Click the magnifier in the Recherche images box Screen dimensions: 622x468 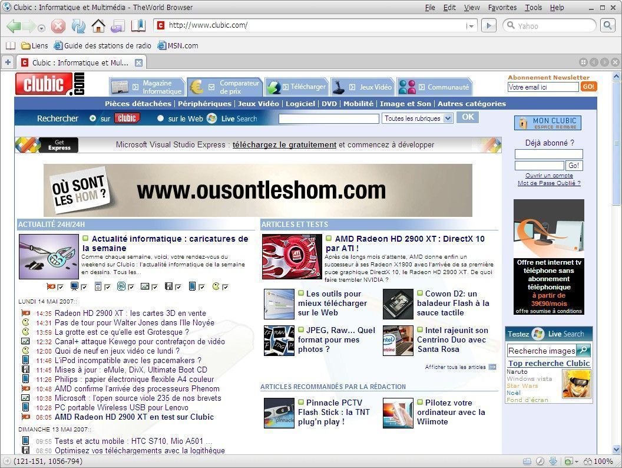click(x=584, y=350)
